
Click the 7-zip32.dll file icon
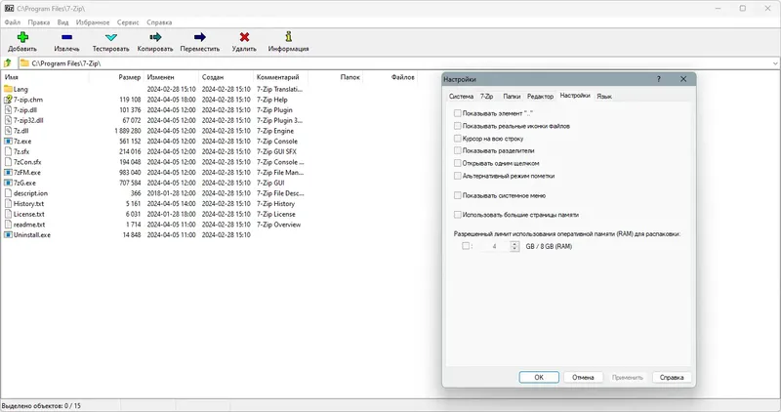(x=8, y=120)
